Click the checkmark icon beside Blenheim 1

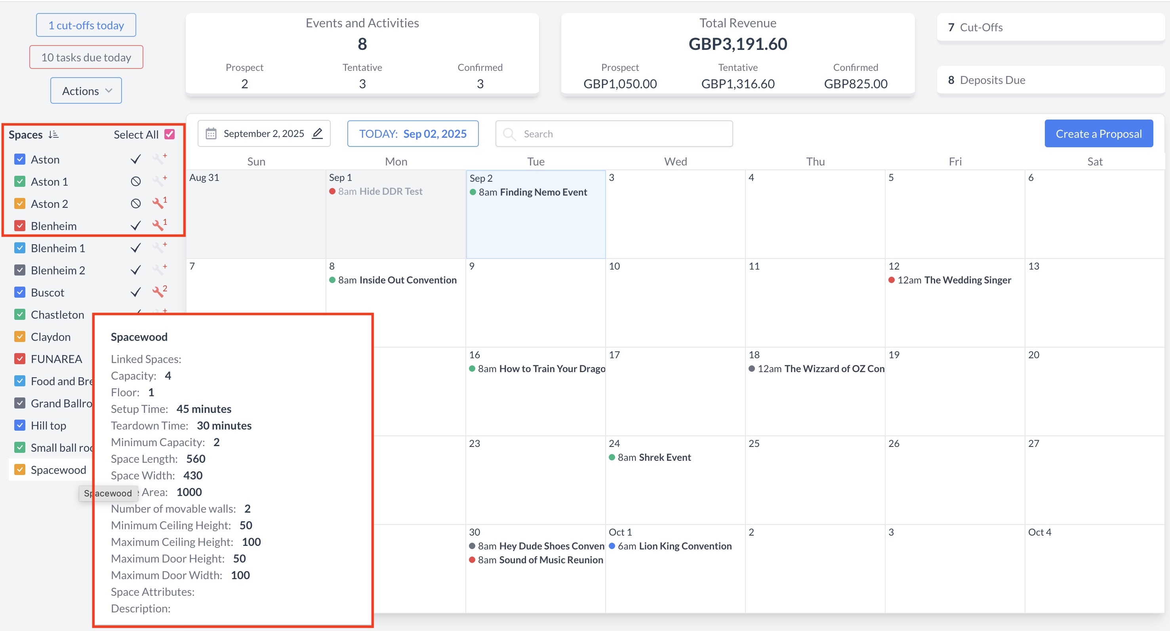pyautogui.click(x=135, y=248)
